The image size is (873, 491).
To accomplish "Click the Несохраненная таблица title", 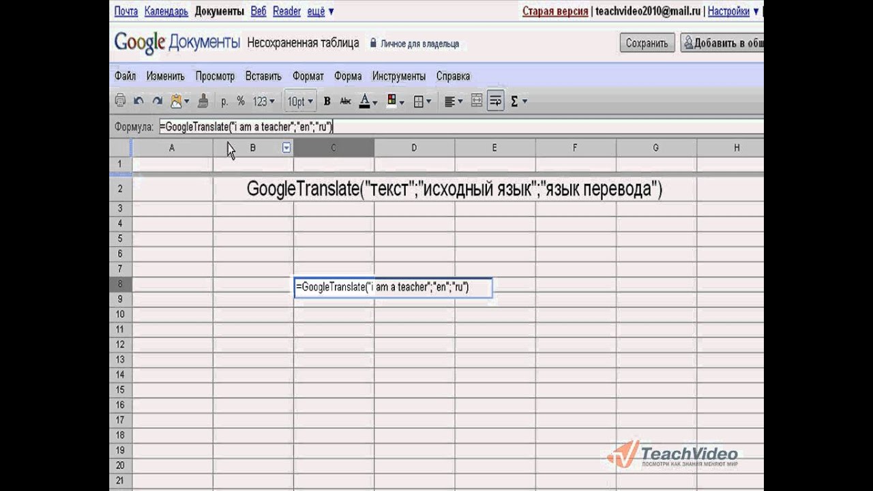I will pyautogui.click(x=303, y=43).
